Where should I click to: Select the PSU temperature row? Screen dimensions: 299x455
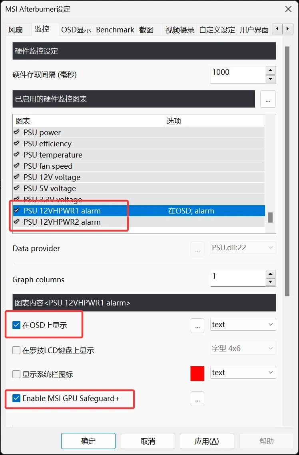(x=139, y=155)
